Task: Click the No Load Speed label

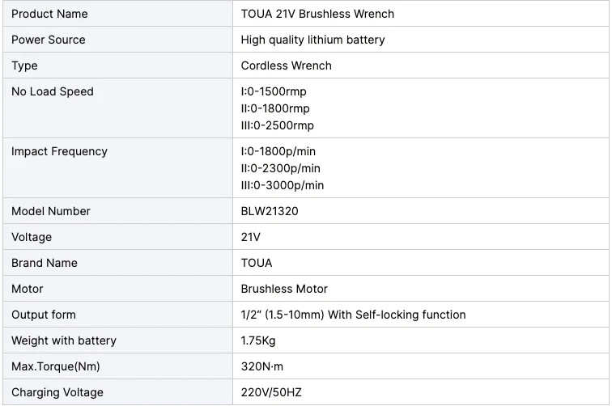Action: click(x=53, y=91)
